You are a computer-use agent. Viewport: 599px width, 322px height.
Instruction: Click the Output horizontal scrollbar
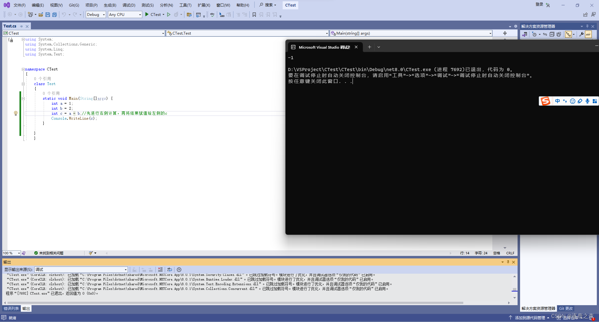[235, 303]
